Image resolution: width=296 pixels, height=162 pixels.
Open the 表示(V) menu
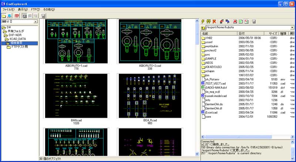23,10
